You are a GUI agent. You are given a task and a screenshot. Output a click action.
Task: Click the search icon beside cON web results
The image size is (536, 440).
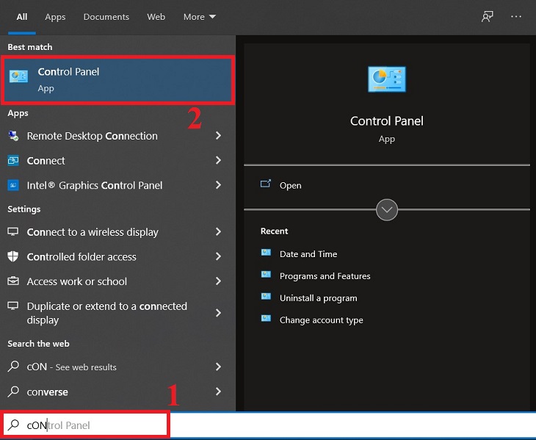coord(13,366)
